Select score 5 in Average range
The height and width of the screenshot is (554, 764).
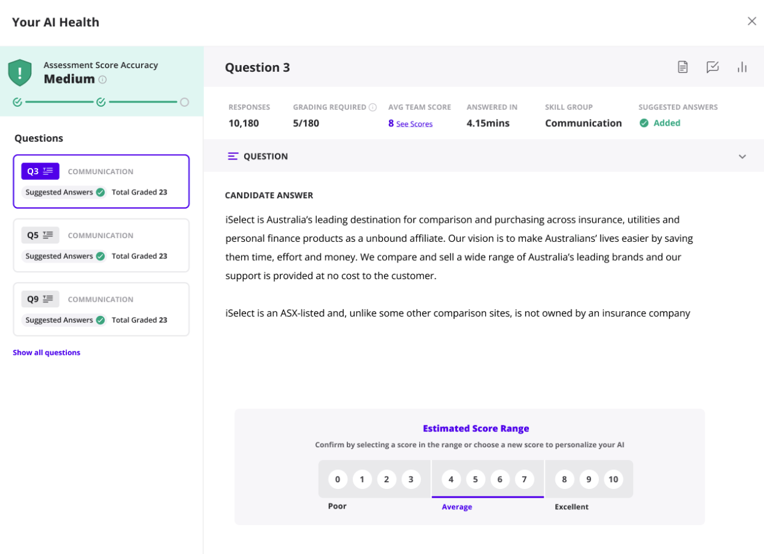(475, 479)
